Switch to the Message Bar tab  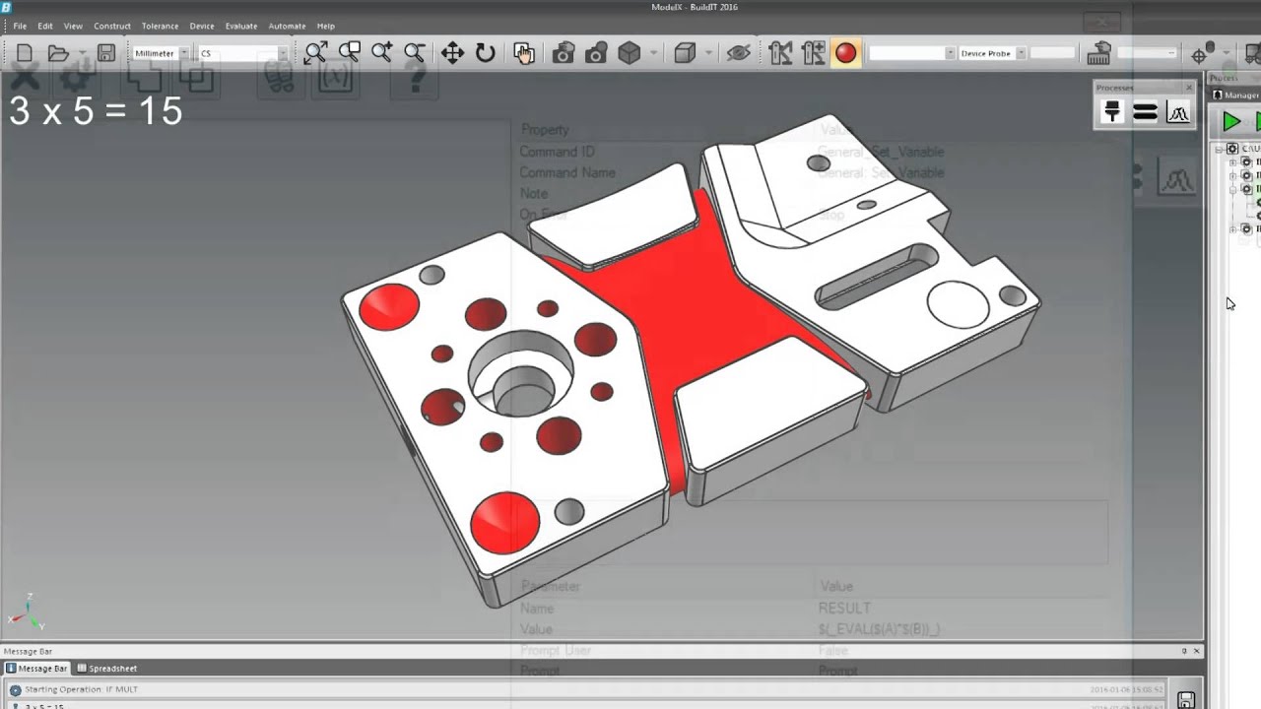(x=37, y=669)
